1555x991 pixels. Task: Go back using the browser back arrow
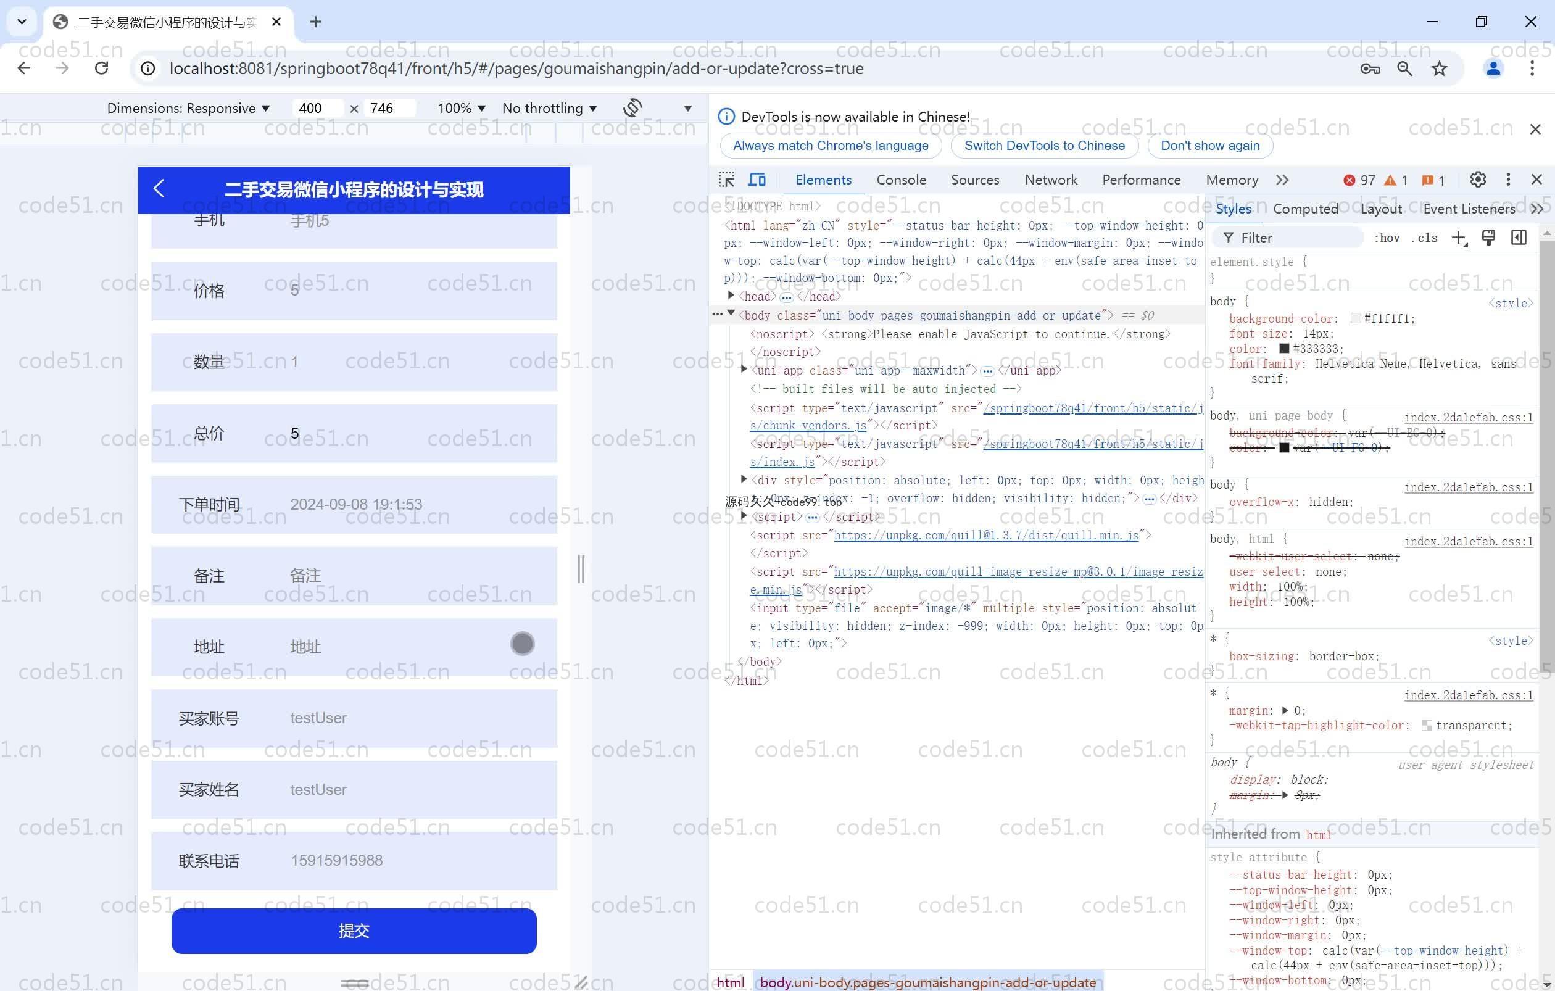tap(24, 68)
